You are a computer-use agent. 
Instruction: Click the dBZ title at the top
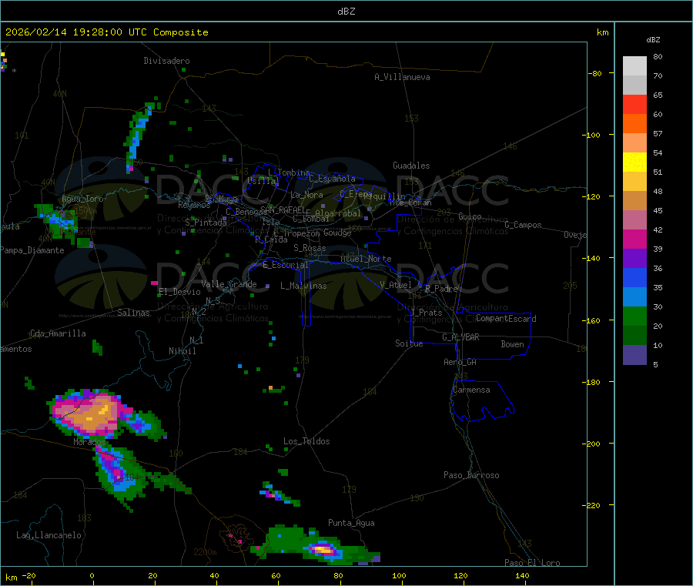click(346, 12)
